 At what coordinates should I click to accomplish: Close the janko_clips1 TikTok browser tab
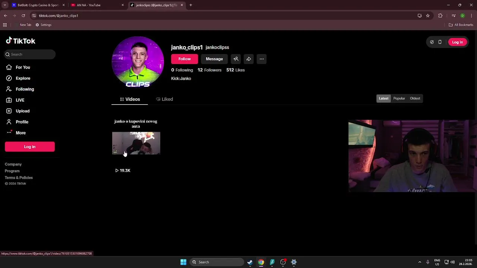(182, 5)
